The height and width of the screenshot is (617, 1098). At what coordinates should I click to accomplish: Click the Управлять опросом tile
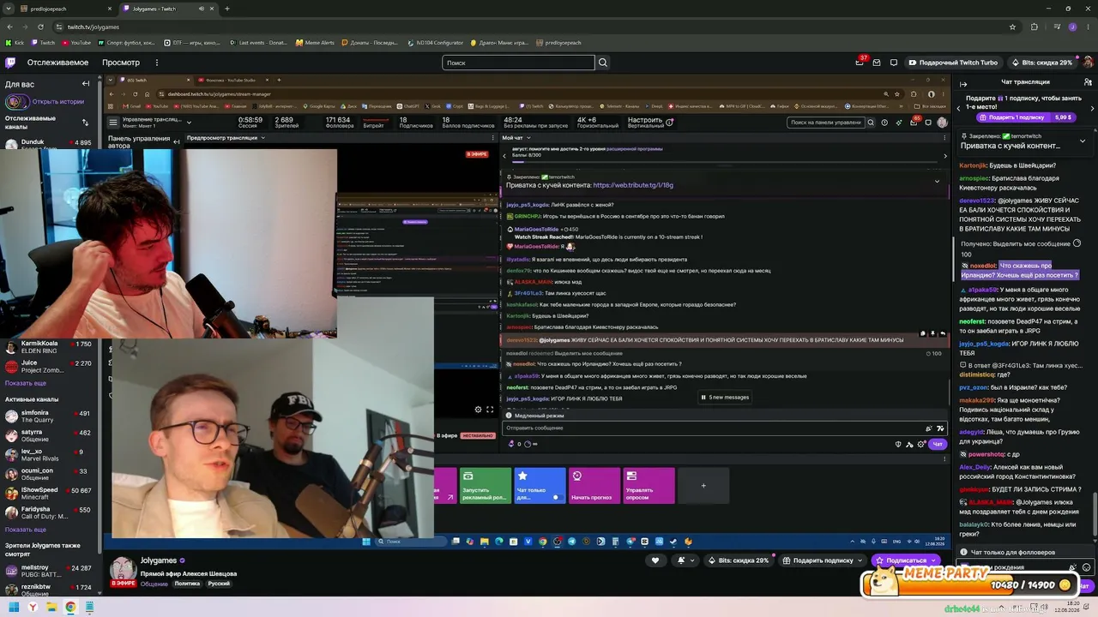click(x=649, y=486)
